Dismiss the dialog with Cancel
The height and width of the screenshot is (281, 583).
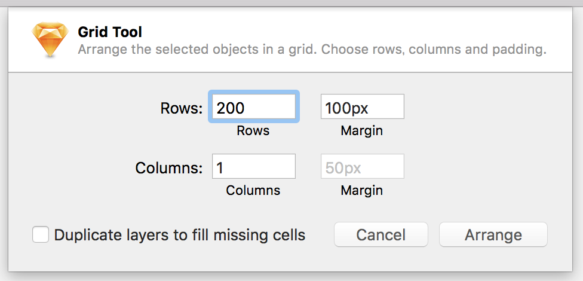point(381,234)
